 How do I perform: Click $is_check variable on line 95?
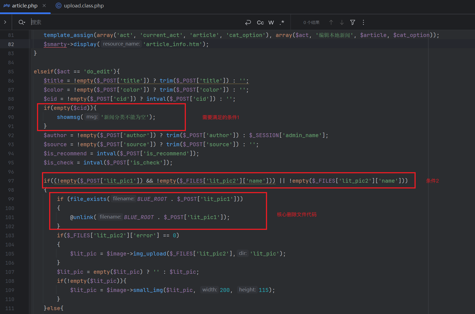coord(59,163)
